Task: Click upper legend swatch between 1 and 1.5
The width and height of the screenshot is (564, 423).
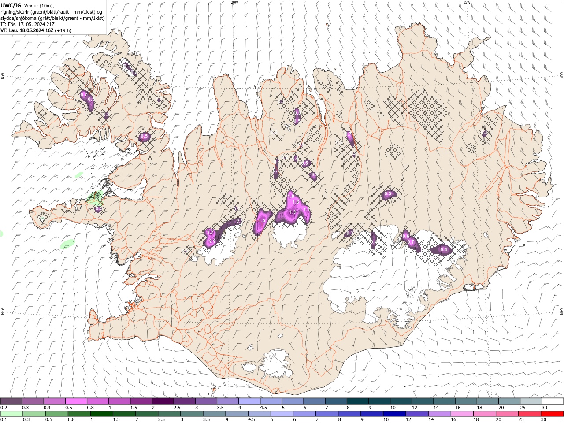Action: (119, 401)
